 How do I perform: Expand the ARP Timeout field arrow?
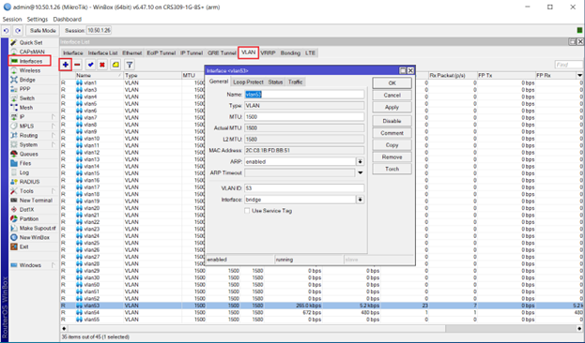click(360, 172)
